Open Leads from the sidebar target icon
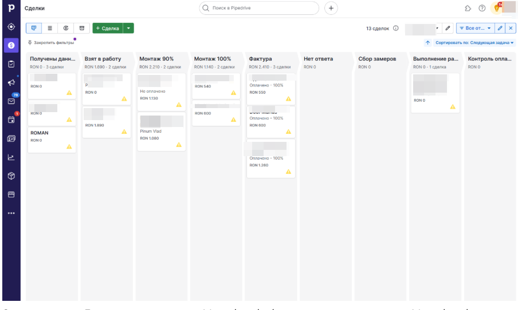The image size is (518, 310). point(11,27)
